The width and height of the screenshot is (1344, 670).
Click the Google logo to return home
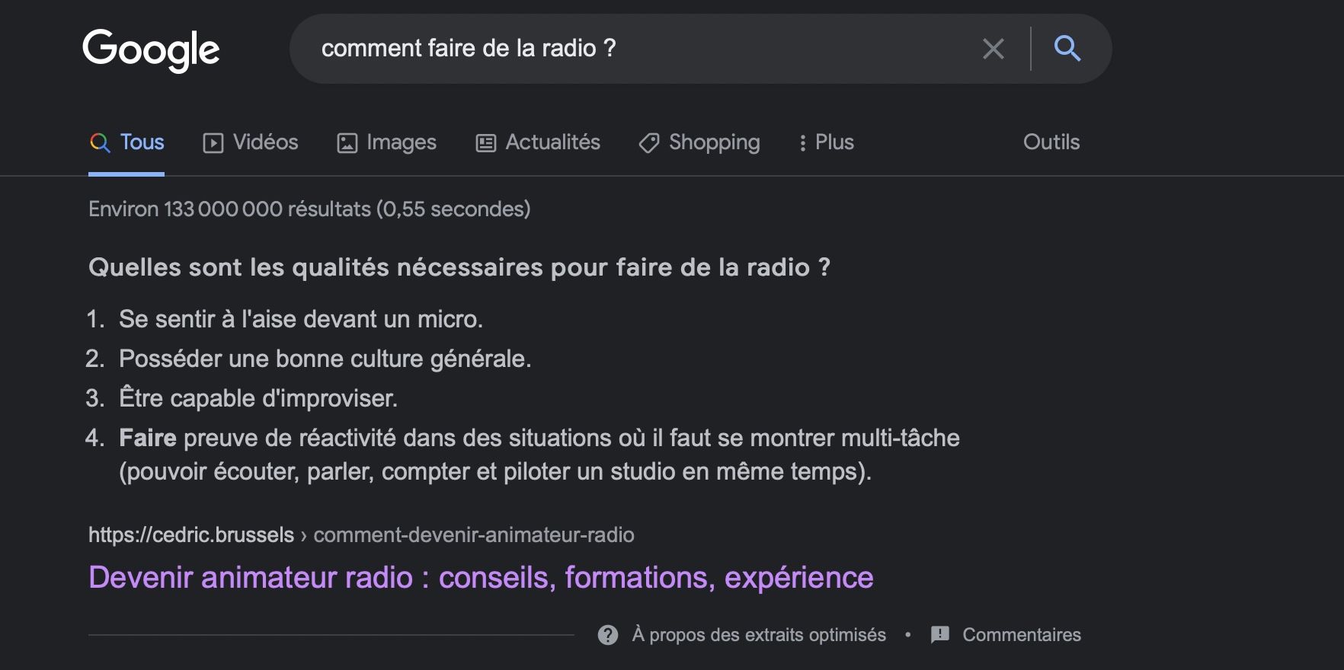pyautogui.click(x=151, y=48)
